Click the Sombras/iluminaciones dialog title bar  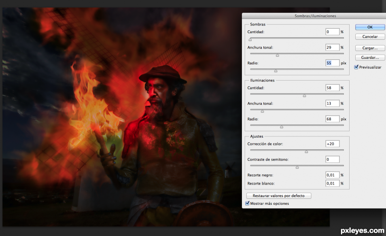click(314, 16)
